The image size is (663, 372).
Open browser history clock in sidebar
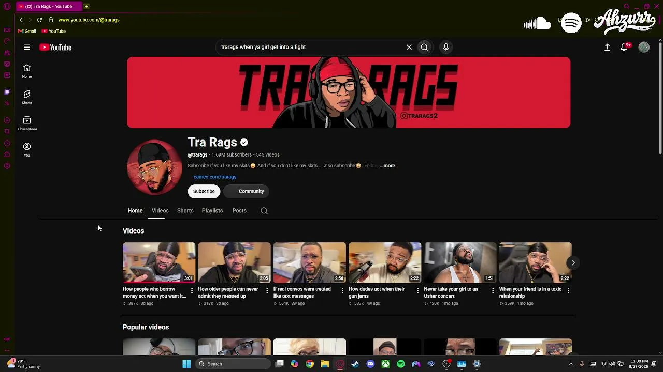[x=7, y=143]
